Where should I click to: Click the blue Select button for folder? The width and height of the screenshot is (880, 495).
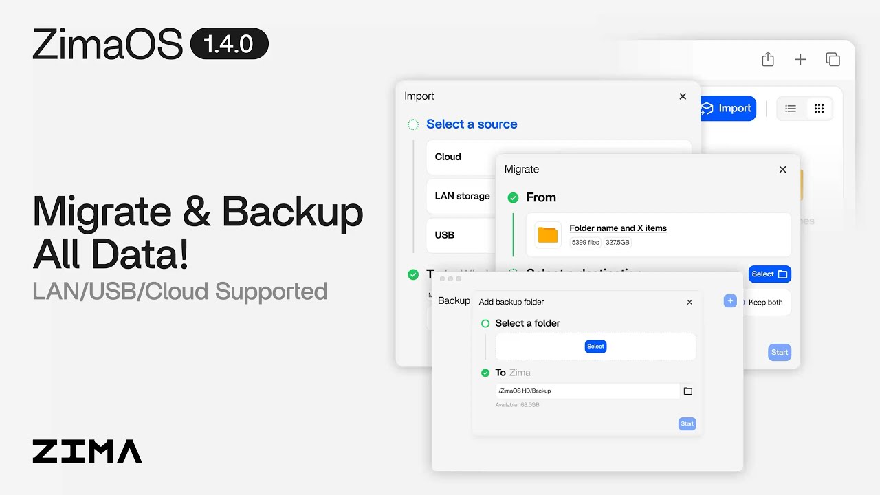(x=595, y=346)
